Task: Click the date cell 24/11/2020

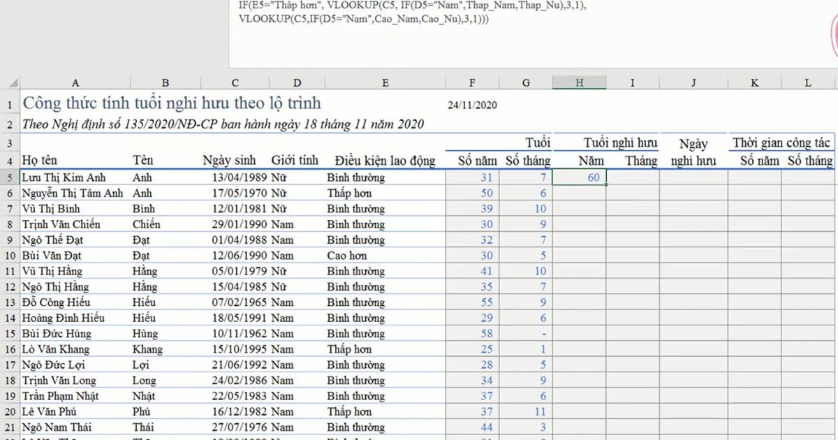Action: pos(472,105)
